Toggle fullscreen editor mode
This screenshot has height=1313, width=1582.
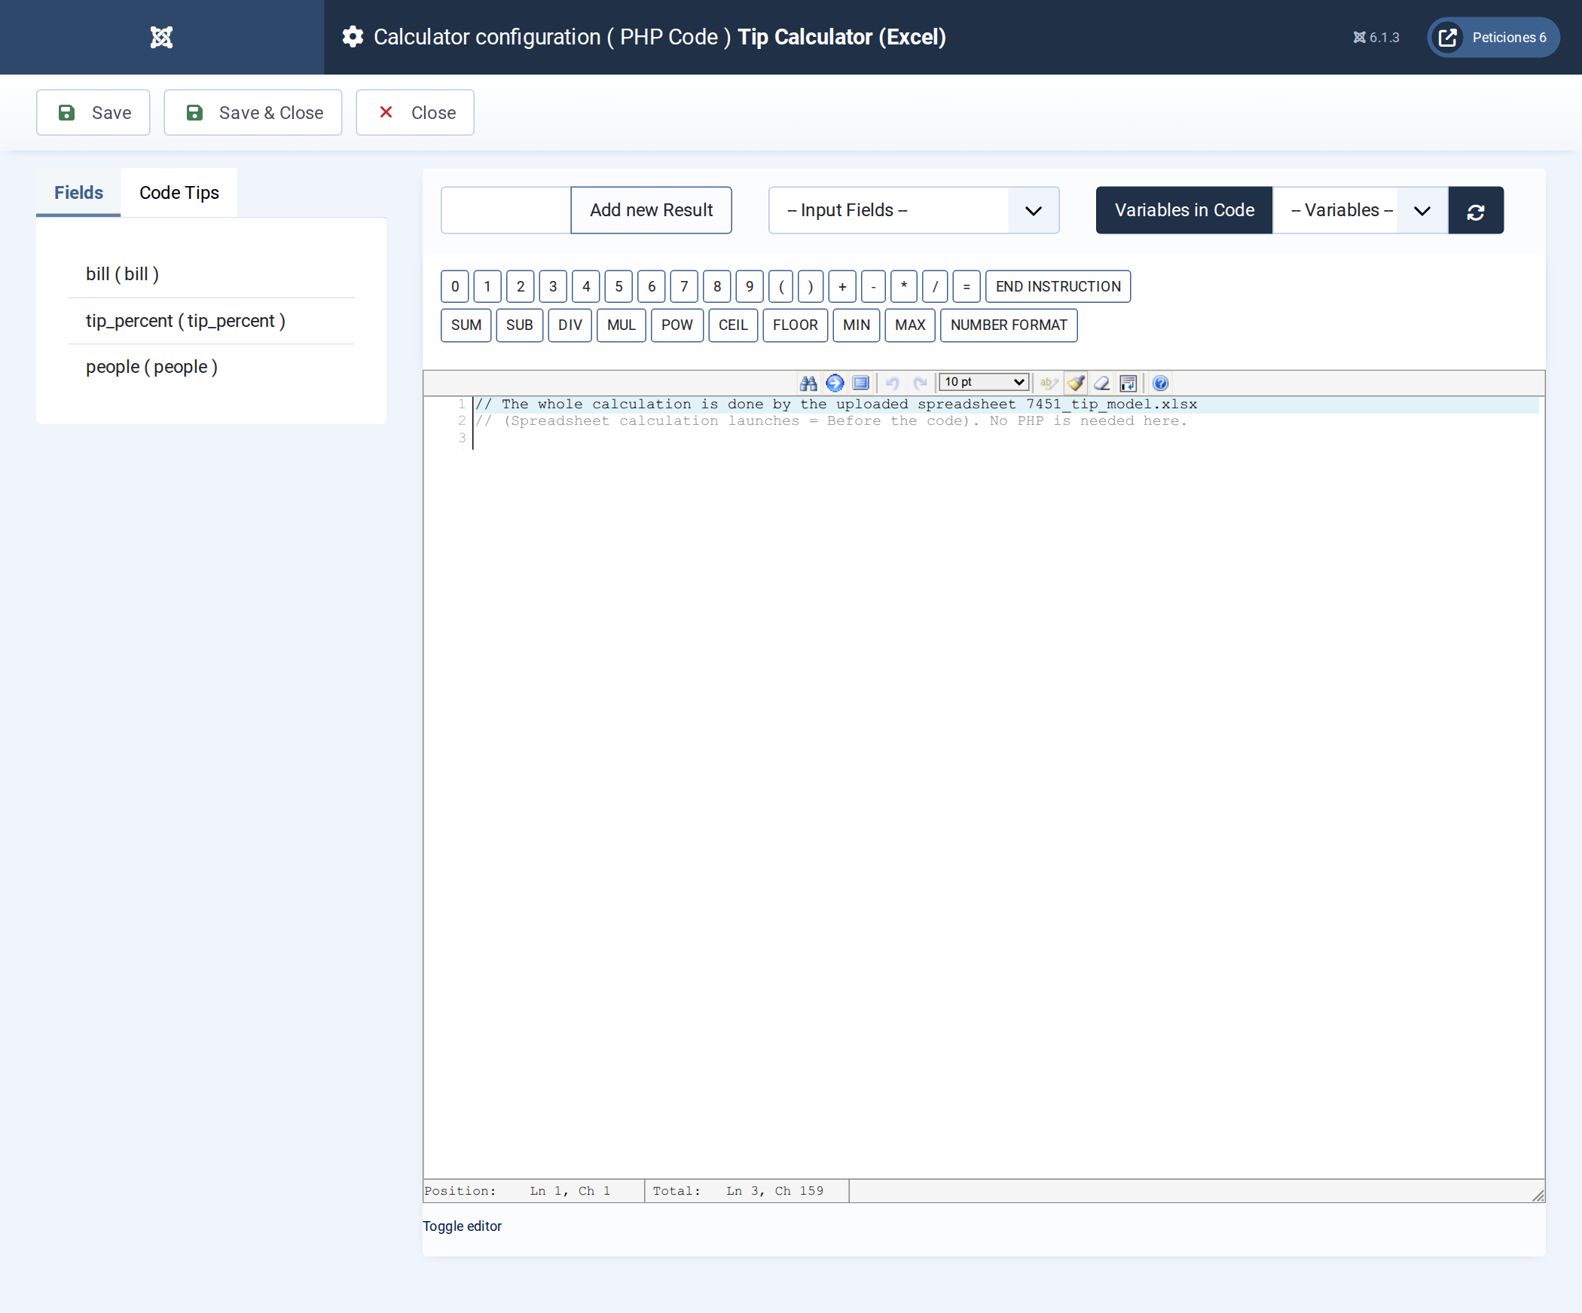click(x=861, y=383)
